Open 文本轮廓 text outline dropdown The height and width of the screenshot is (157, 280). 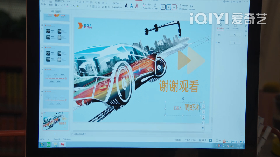pos(147,8)
